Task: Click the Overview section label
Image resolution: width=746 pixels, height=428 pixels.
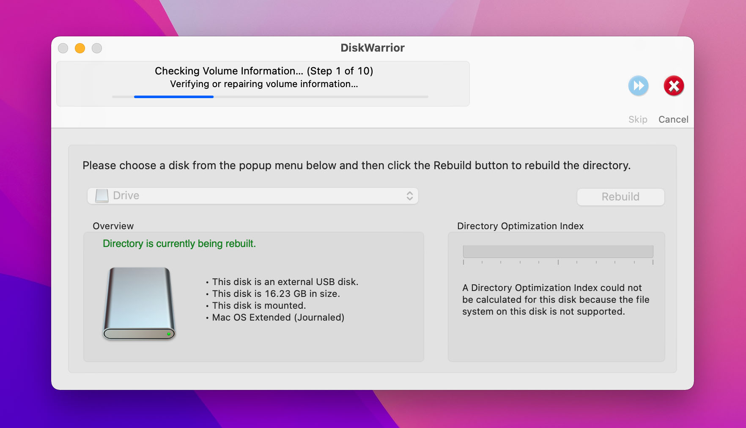Action: click(113, 226)
